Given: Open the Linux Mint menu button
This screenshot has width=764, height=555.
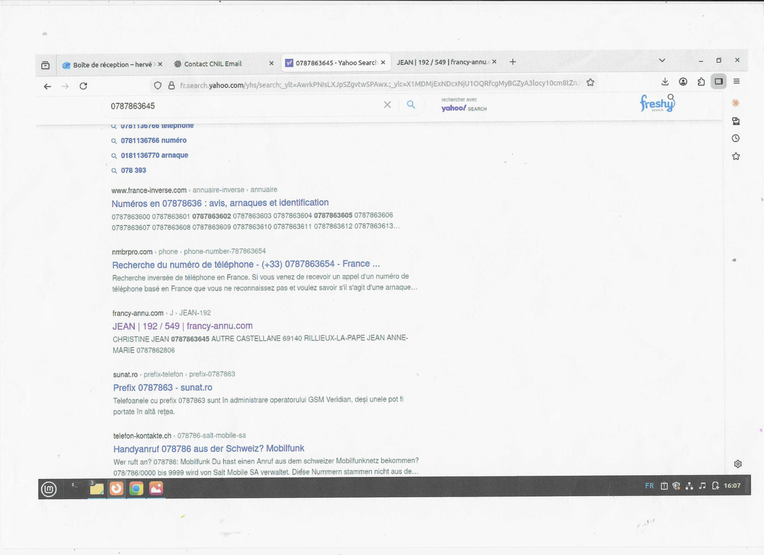Looking at the screenshot, I should [49, 489].
